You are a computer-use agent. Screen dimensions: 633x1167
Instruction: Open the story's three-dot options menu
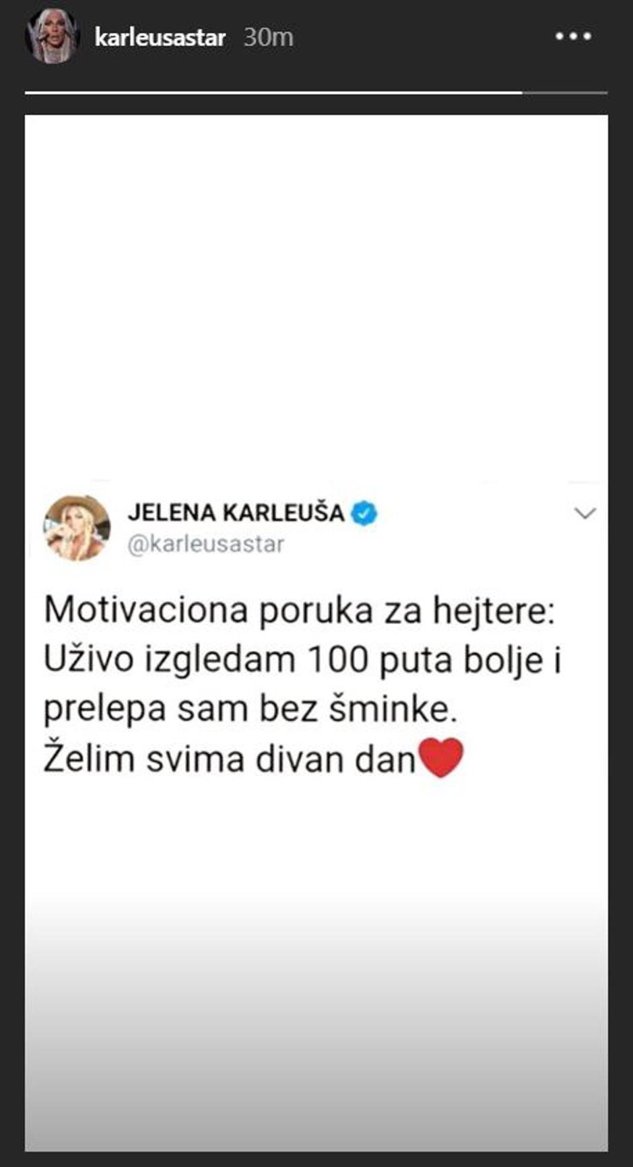[573, 36]
